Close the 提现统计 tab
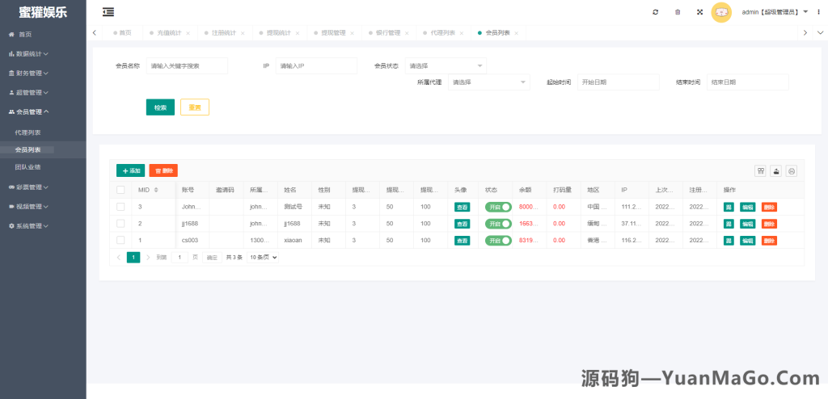The height and width of the screenshot is (399, 828). coord(298,33)
